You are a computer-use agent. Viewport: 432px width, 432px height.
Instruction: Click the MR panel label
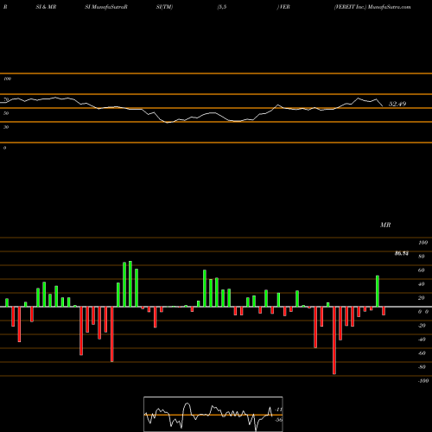click(385, 225)
